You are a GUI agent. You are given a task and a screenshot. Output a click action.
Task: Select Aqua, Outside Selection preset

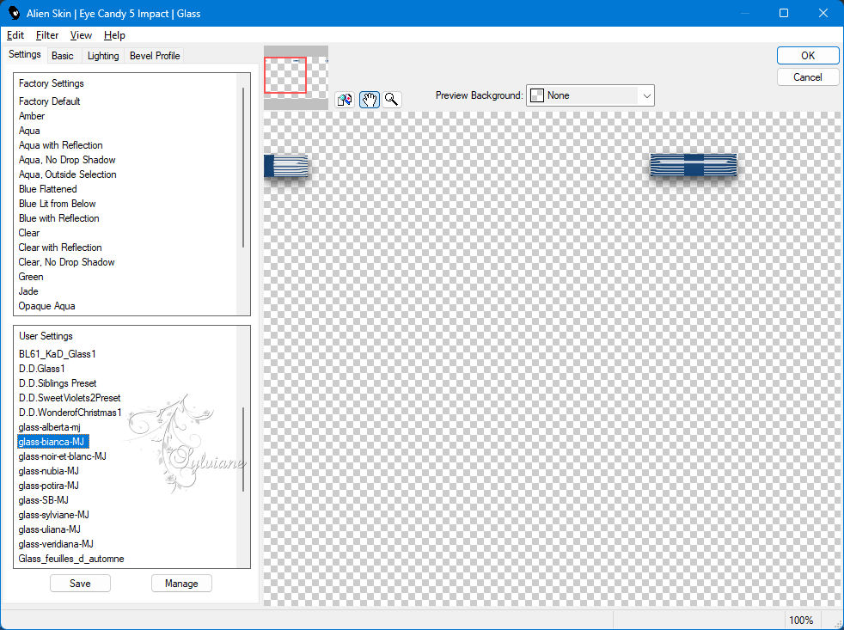tap(67, 174)
